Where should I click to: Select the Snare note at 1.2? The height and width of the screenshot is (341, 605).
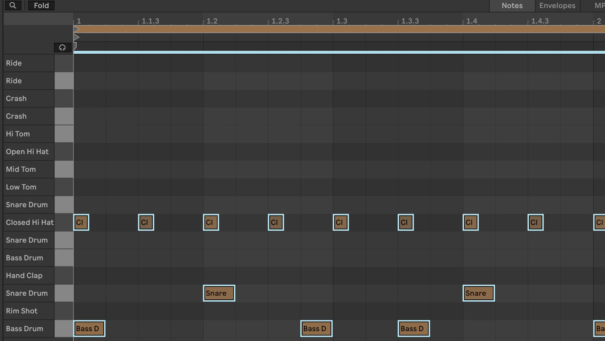point(219,293)
